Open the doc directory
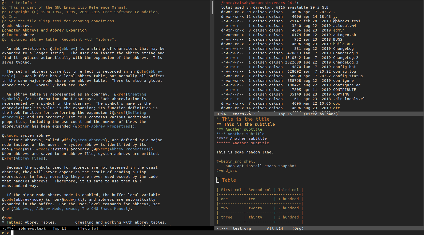 [337, 103]
